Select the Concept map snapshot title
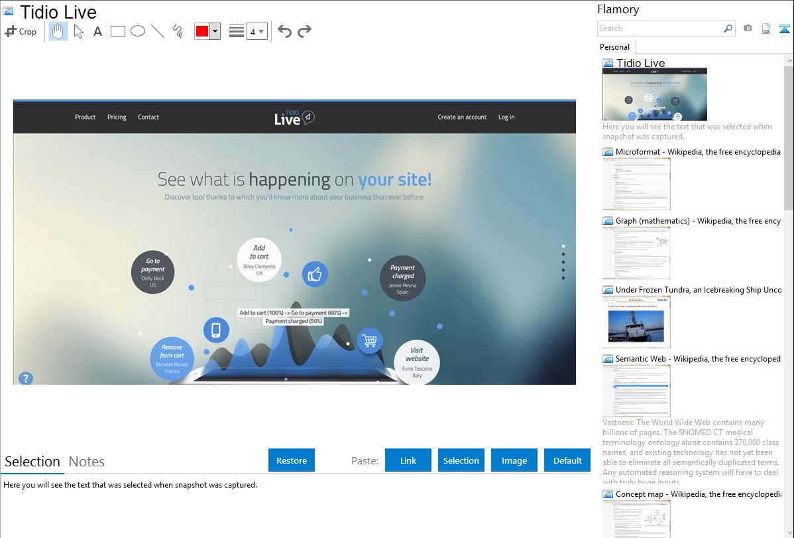The height and width of the screenshot is (538, 794). [699, 494]
